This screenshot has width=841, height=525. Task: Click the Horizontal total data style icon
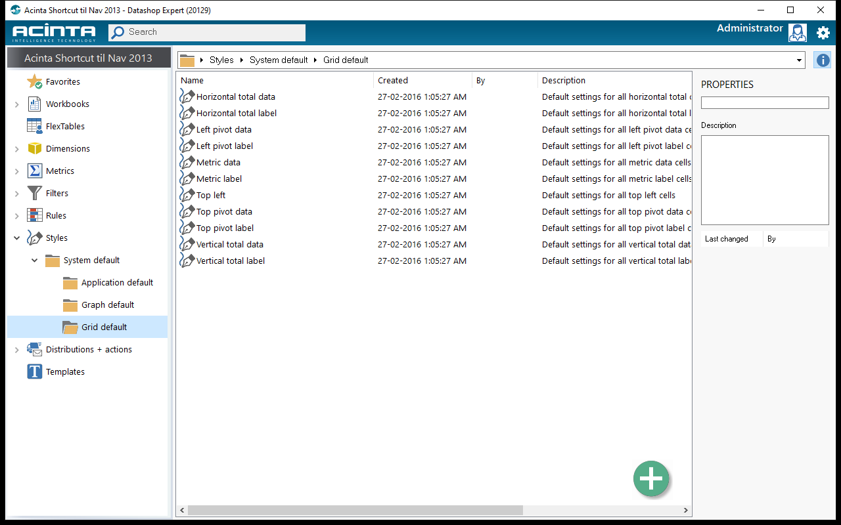pos(187,96)
